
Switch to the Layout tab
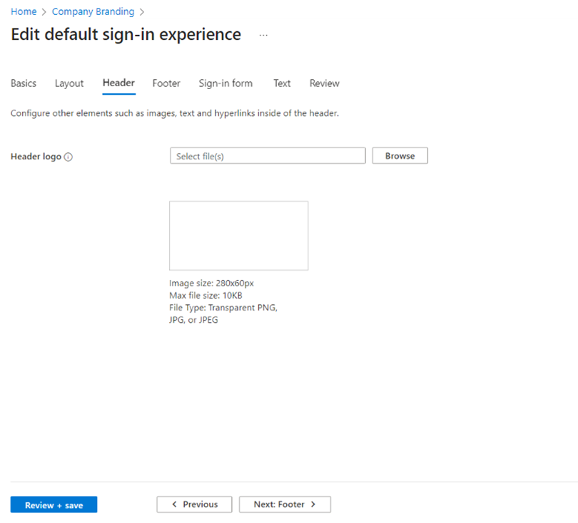click(69, 83)
